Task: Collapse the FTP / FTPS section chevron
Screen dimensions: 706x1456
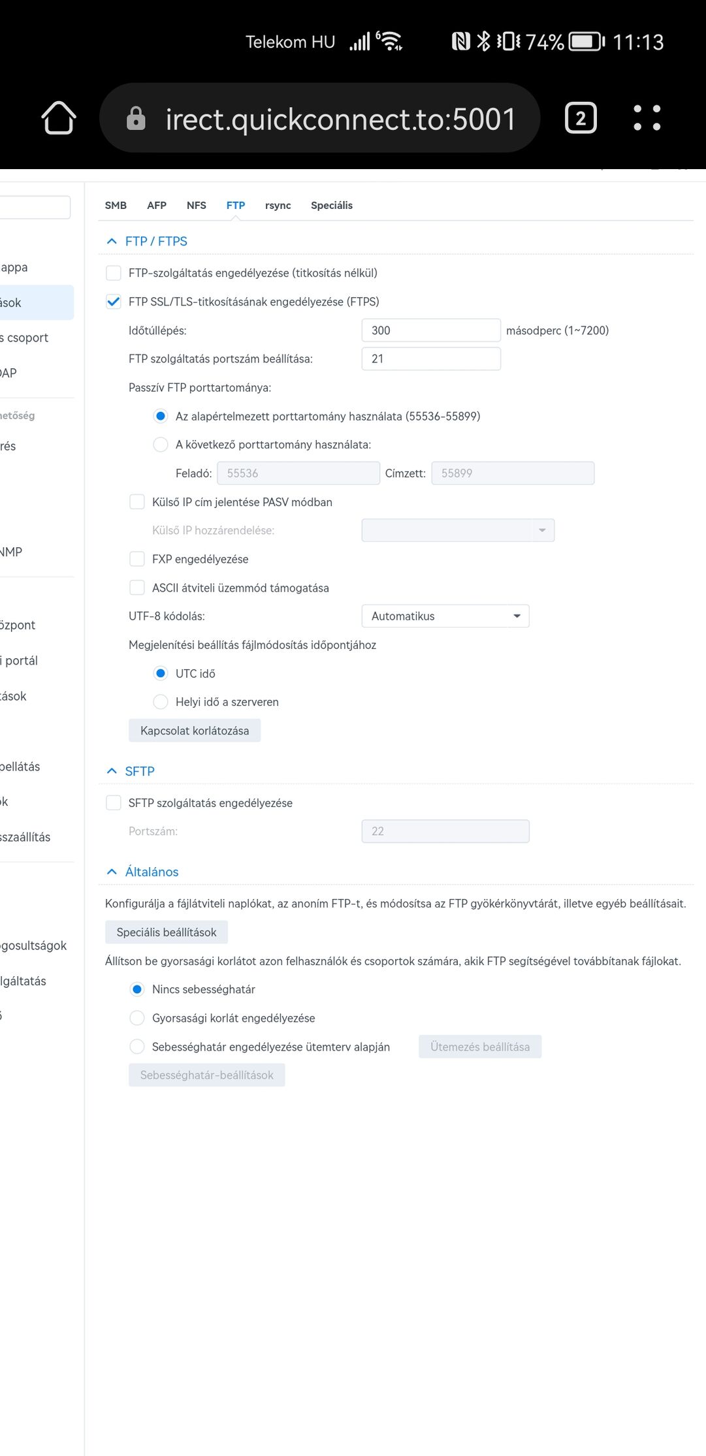Action: (x=112, y=242)
